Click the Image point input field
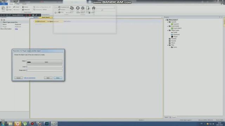Viewport: 225px width, 126px height. (x=45, y=70)
